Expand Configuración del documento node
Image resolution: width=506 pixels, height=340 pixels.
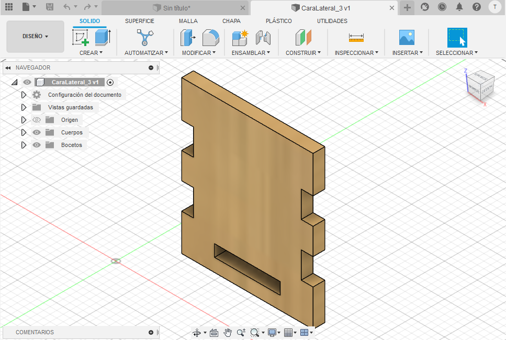[x=24, y=95]
